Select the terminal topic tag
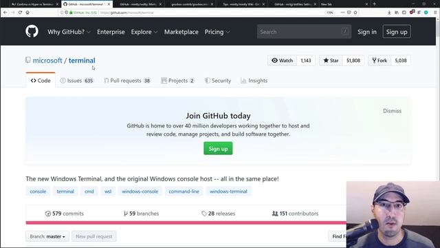The image size is (440, 248). pyautogui.click(x=65, y=192)
